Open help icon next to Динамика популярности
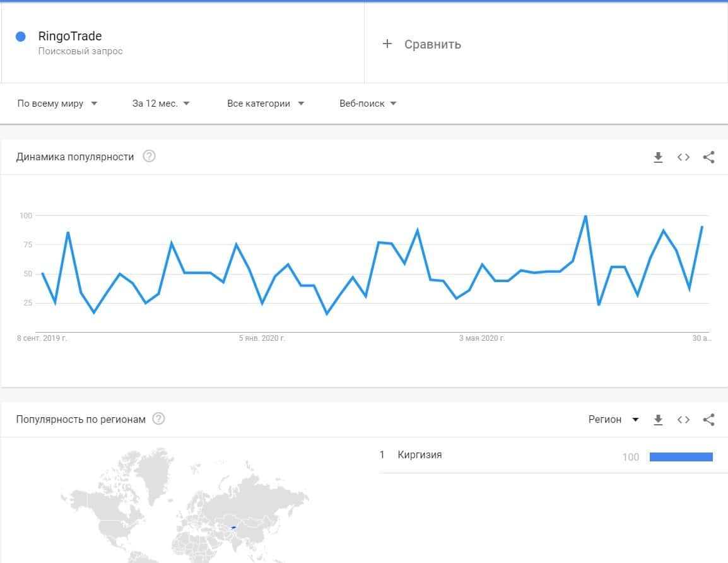Screen dimensions: 728x563 pyautogui.click(x=149, y=157)
